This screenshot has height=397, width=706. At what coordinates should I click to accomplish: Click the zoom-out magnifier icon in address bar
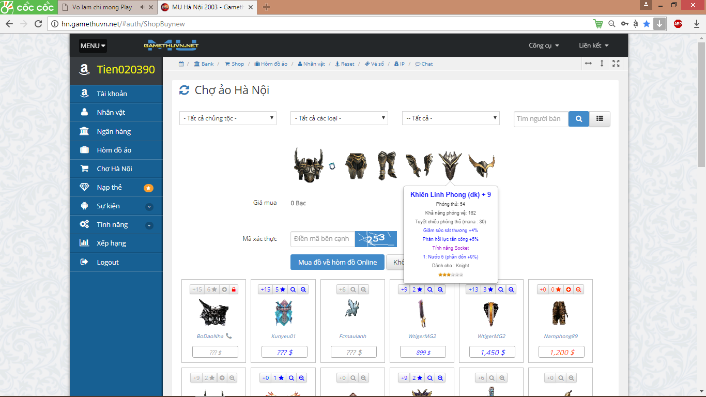coord(611,24)
